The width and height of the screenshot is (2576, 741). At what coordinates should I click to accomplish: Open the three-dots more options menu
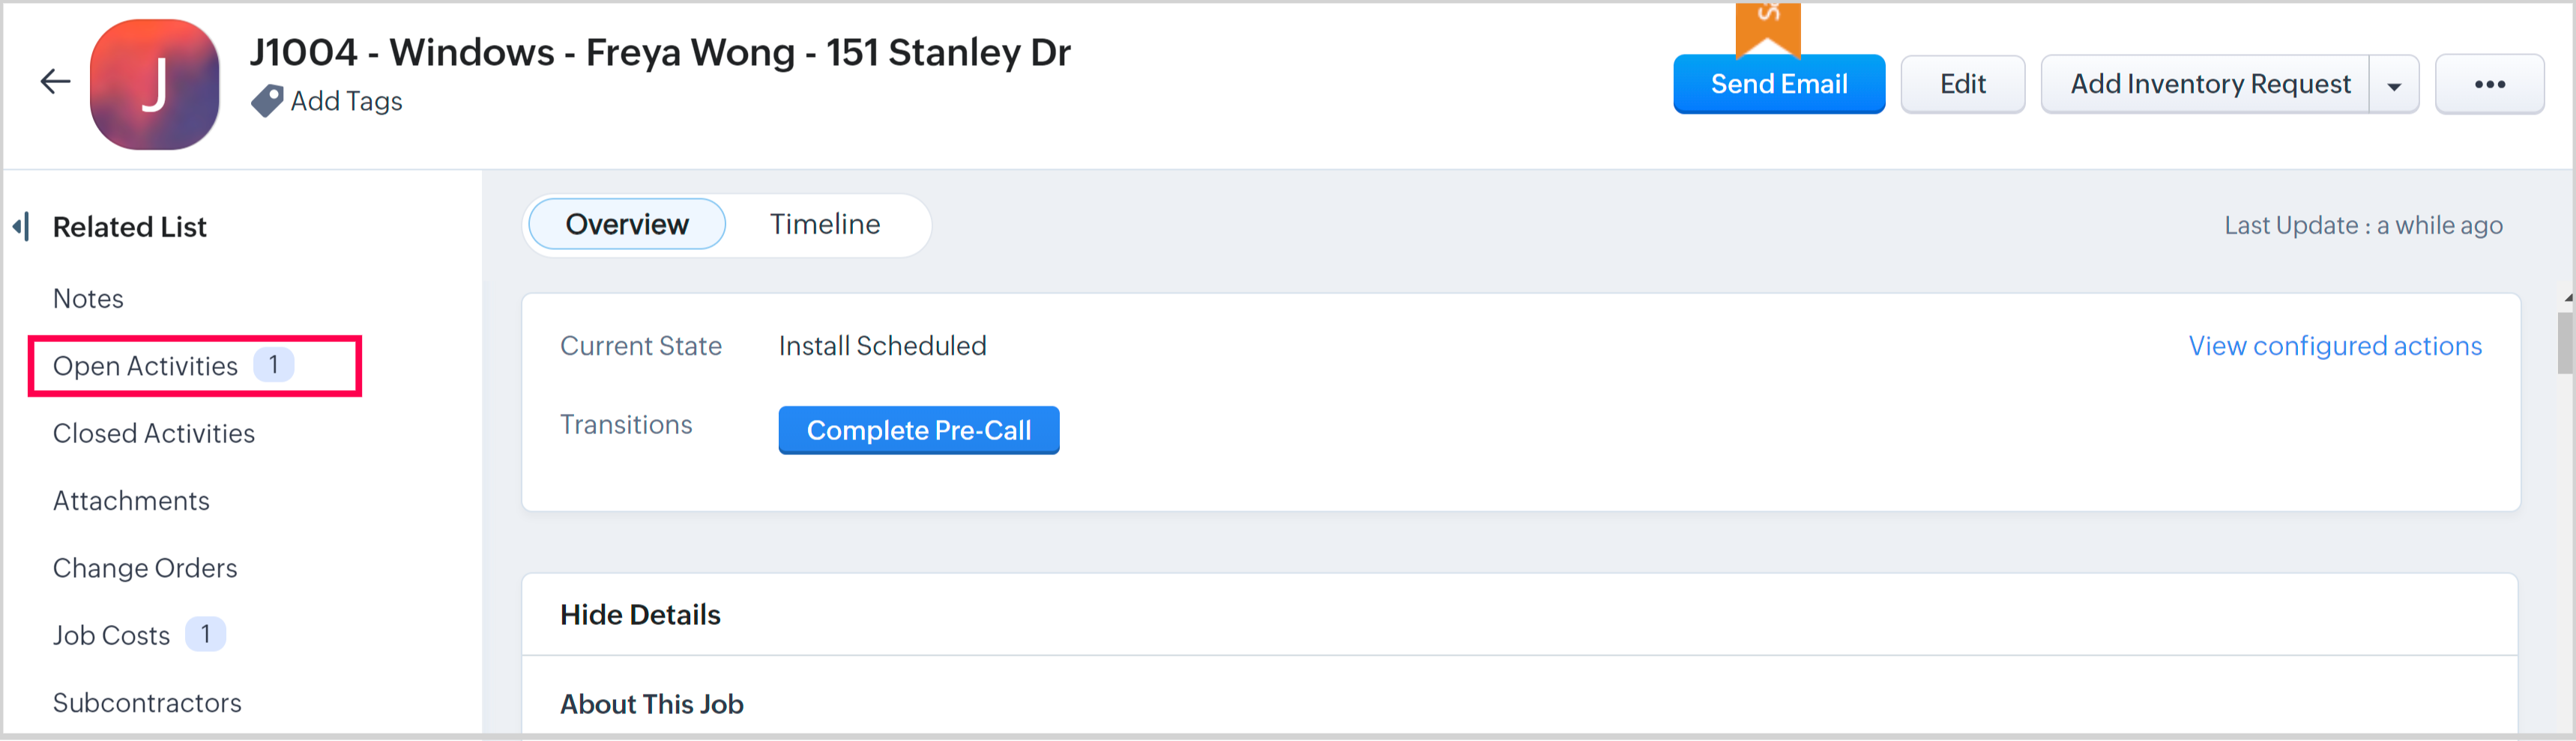pyautogui.click(x=2488, y=85)
